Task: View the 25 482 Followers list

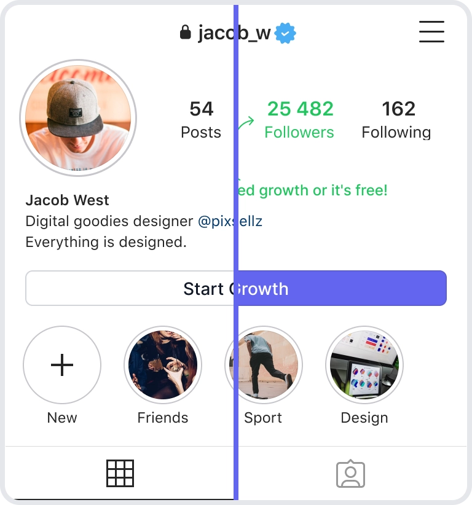Action: (300, 120)
